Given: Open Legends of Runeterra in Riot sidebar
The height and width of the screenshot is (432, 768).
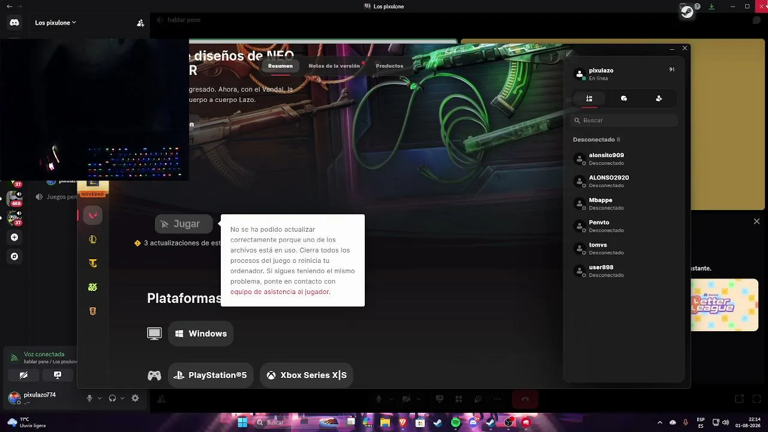Looking at the screenshot, I should coord(92,311).
